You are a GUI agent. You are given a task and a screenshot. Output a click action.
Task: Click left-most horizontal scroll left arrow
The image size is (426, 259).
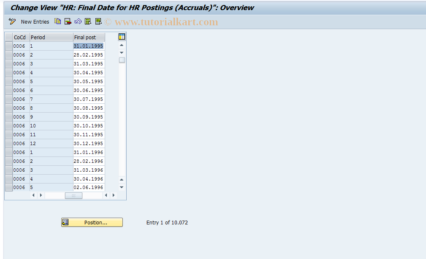[x=33, y=195]
